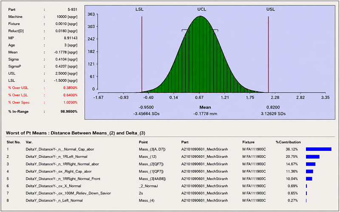
Task: Select row DeltaY_DistanceY-_n__Normal_Cap_abor
Action: pyautogui.click(x=169, y=149)
